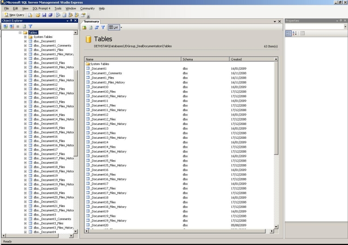Image resolution: width=348 pixels, height=245 pixels.
Task: Toggle auto-hide pin on Object Explorer
Action: tap(71, 21)
